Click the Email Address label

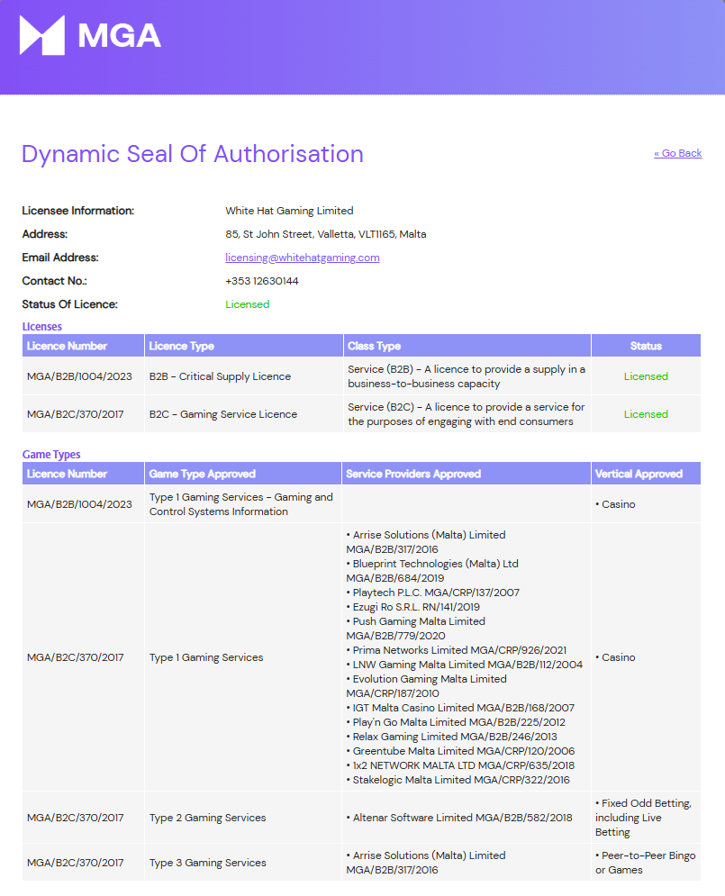60,258
